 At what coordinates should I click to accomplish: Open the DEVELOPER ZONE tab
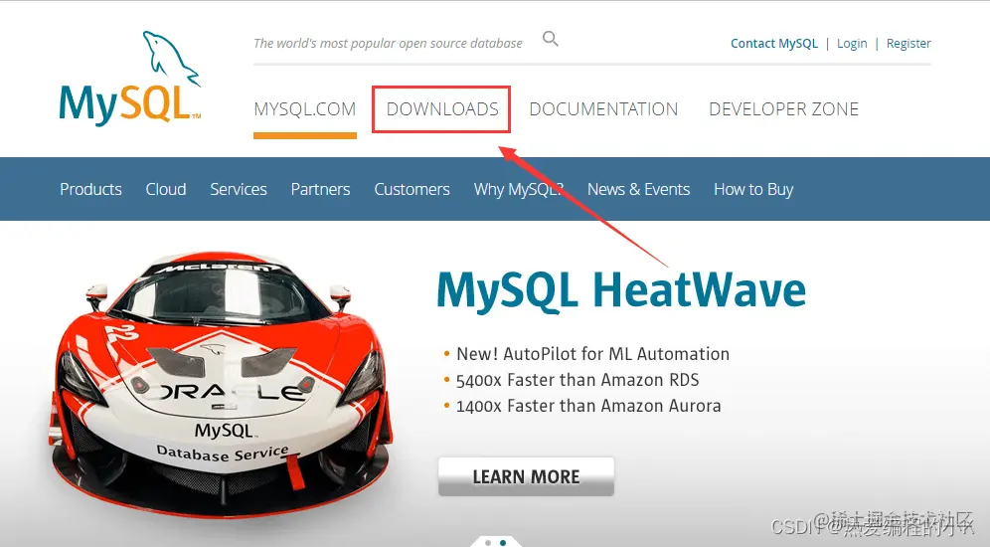tap(783, 109)
